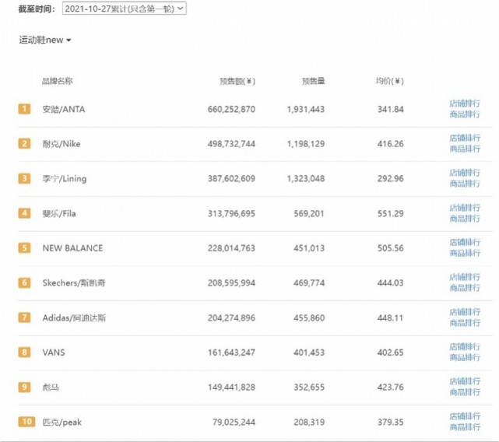Click the 预售额(¥) column header
Viewport: 499px width, 442px height.
[x=237, y=82]
